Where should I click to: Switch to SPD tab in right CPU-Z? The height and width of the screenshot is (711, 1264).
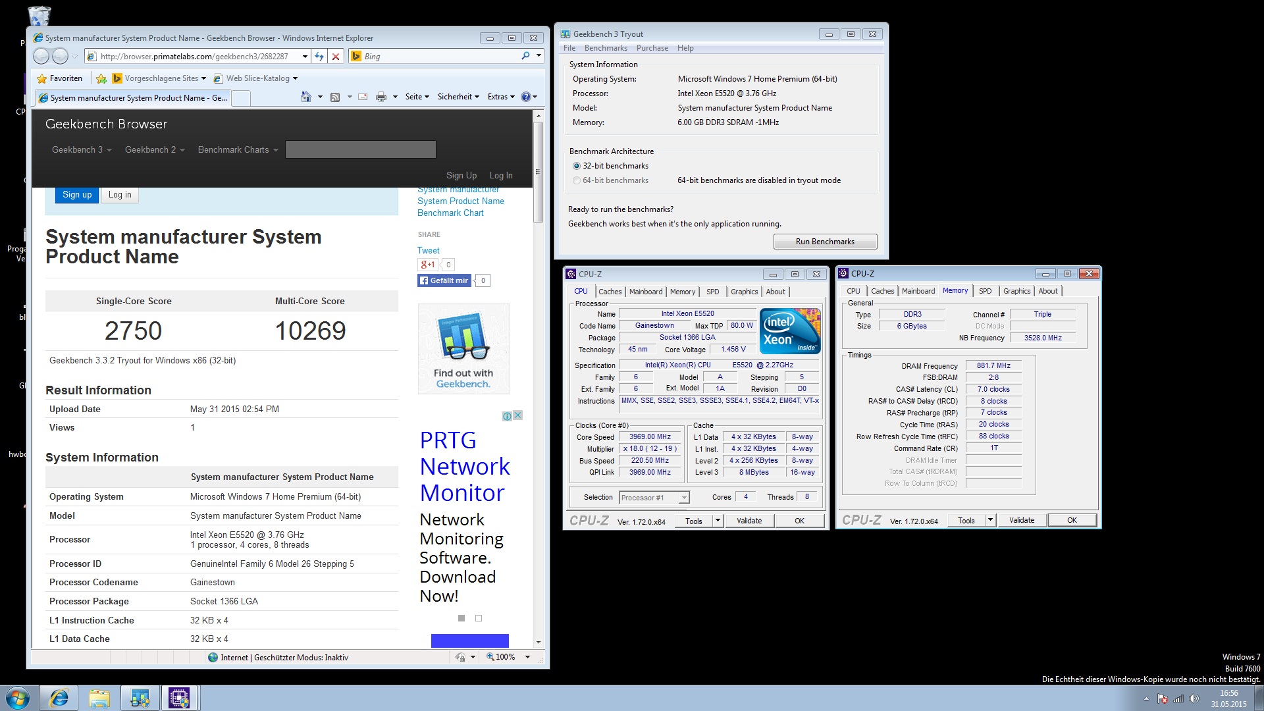[985, 291]
